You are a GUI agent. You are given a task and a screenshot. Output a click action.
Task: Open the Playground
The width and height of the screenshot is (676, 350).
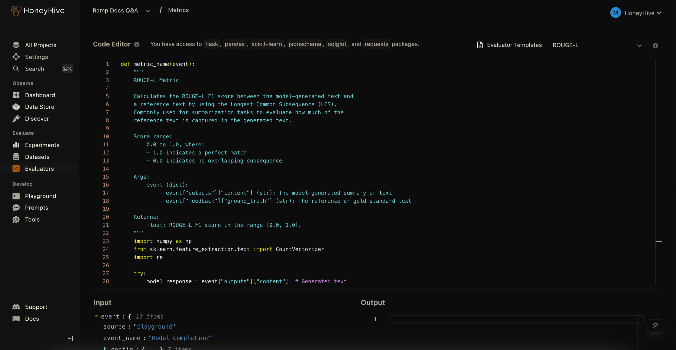coord(41,196)
